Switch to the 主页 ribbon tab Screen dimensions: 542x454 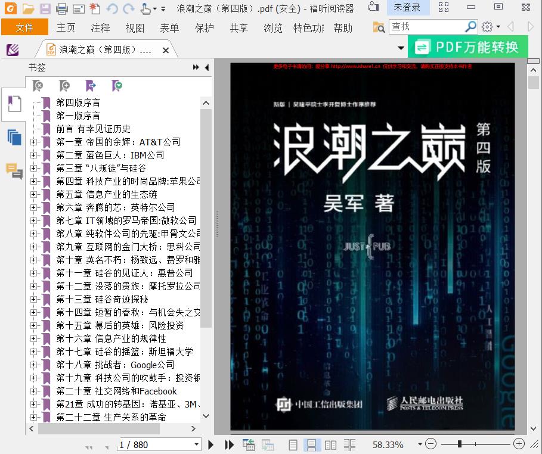coord(66,27)
